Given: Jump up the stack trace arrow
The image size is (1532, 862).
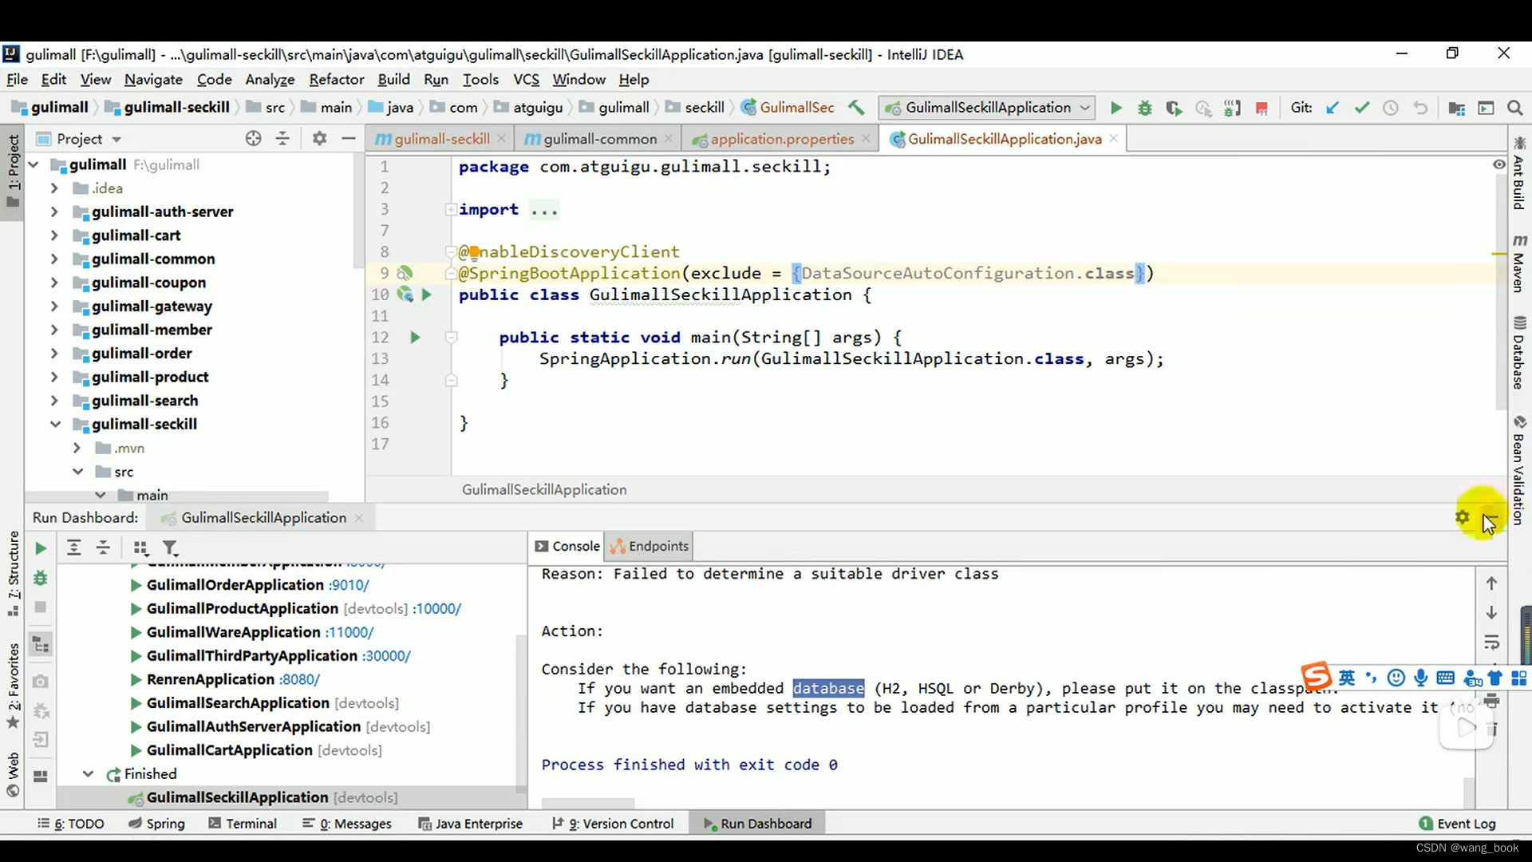Looking at the screenshot, I should tap(1491, 583).
